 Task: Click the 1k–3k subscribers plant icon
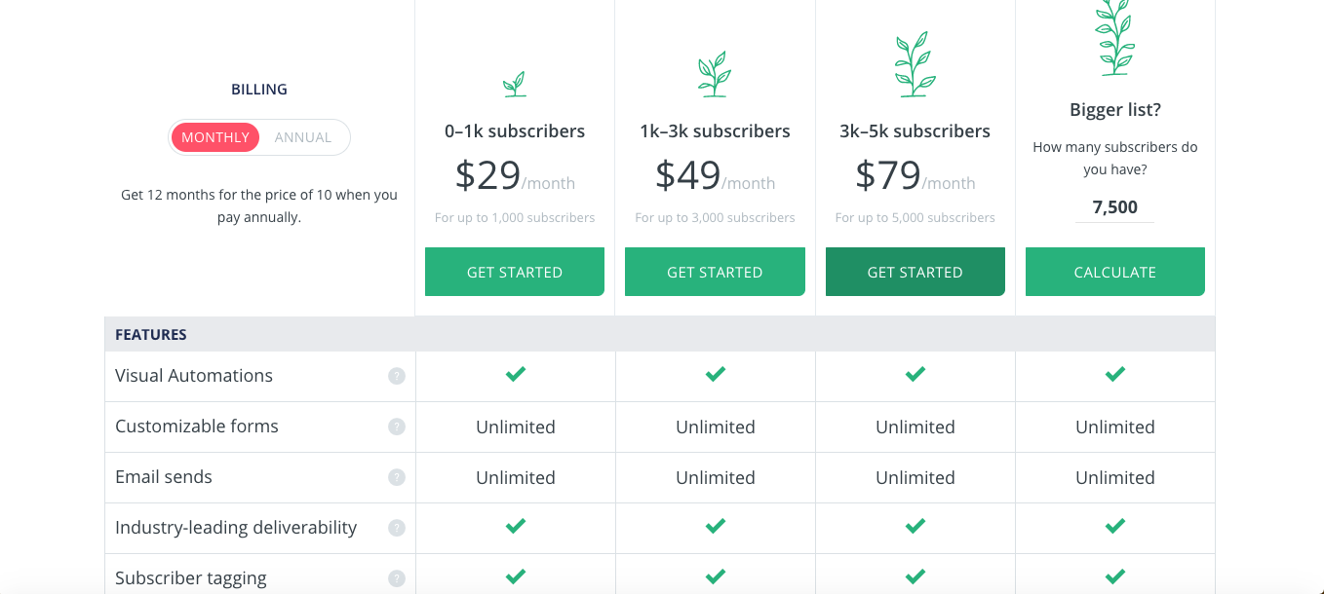coord(715,75)
